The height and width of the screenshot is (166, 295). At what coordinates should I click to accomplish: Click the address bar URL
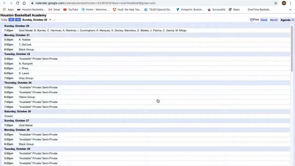coord(95,3)
